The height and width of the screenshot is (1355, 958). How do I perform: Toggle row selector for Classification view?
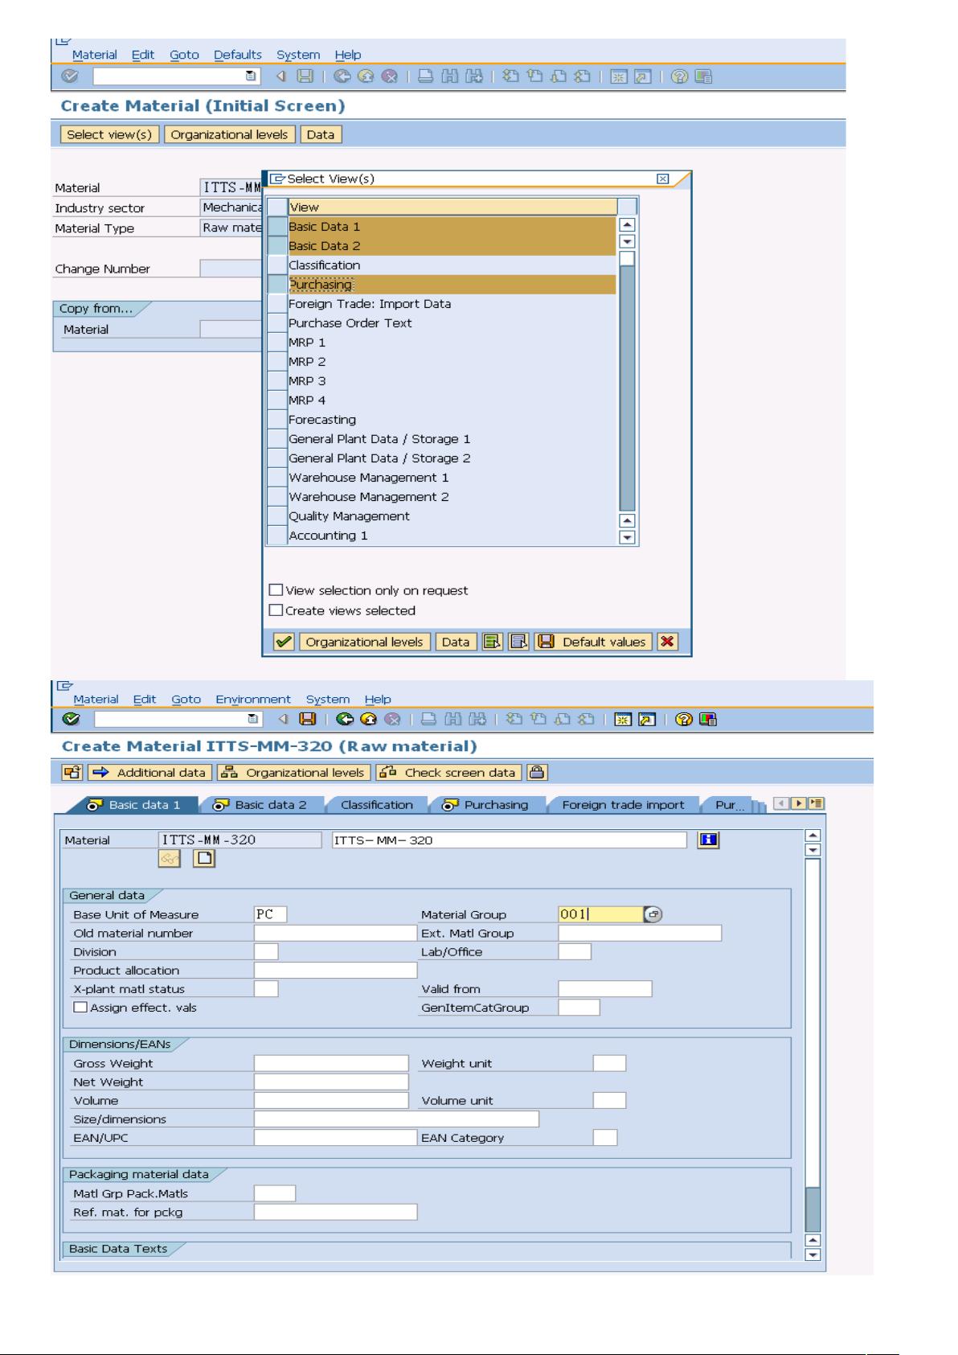277,265
